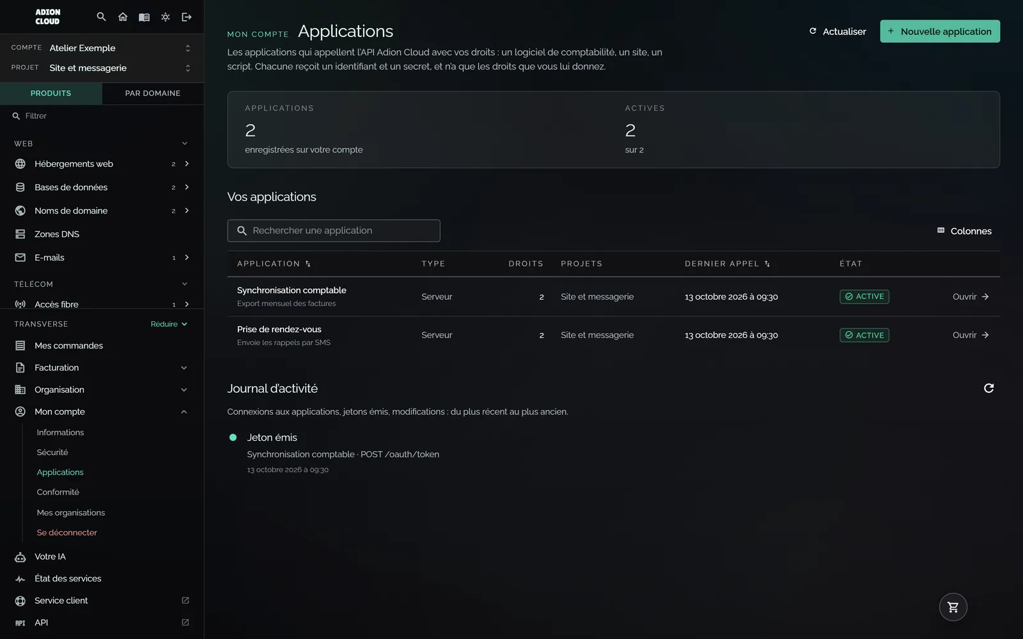Focus the Rechercher une application field

point(334,231)
